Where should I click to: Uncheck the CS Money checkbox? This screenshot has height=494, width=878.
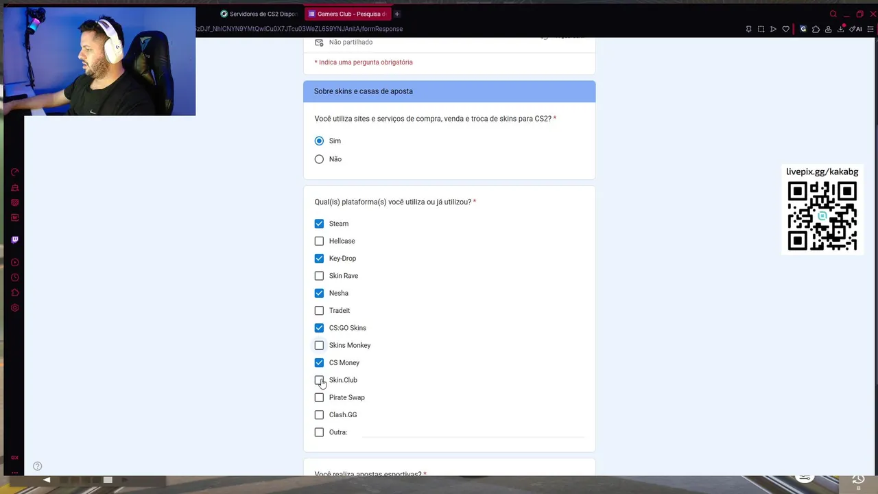pyautogui.click(x=319, y=363)
